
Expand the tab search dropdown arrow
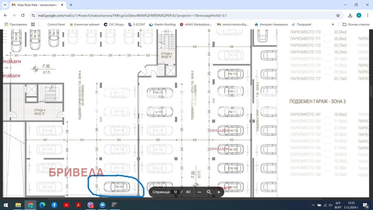(x=5, y=5)
